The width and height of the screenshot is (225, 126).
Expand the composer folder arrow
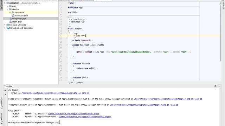coord(10,13)
